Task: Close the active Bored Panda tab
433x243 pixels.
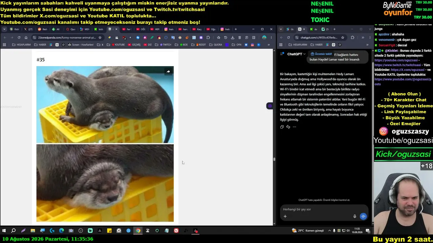Action: click(x=116, y=29)
